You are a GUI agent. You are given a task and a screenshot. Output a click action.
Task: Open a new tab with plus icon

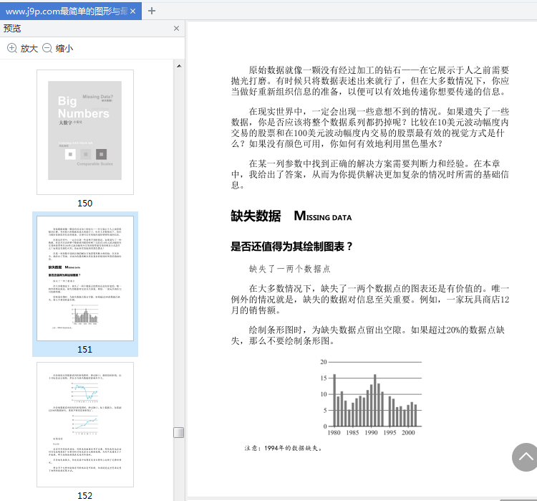[x=152, y=11]
